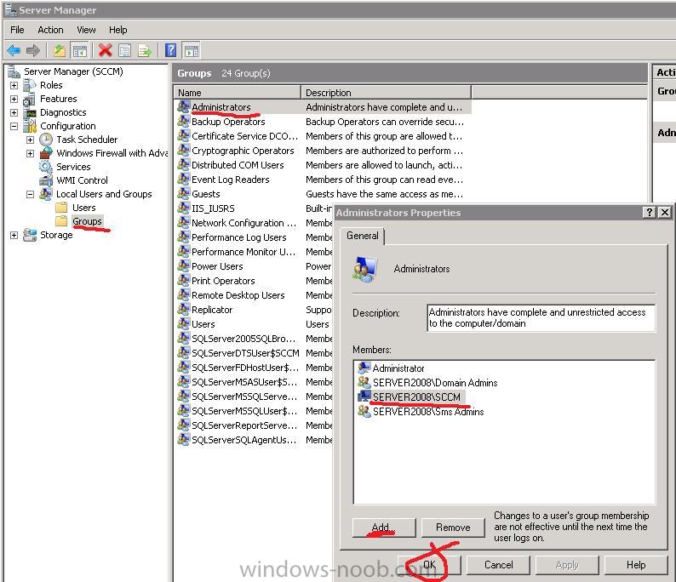Sort by the Name column header

click(x=238, y=92)
